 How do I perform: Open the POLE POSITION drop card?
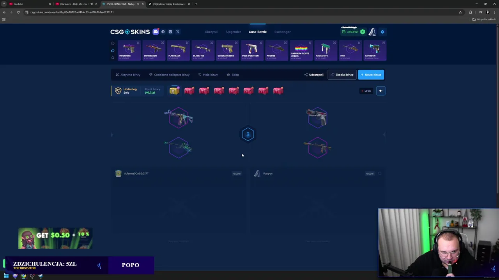click(252, 51)
